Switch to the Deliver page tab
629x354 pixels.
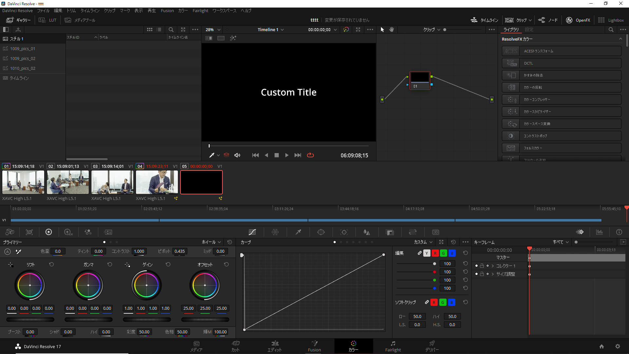click(x=432, y=346)
